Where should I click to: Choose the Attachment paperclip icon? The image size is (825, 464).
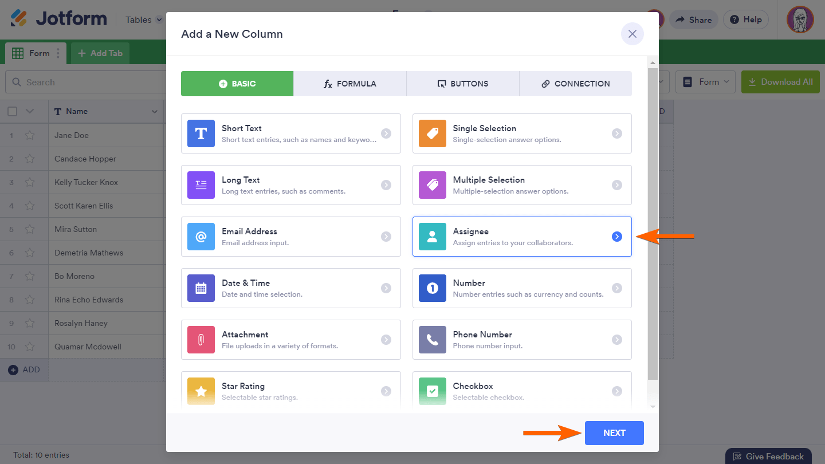point(201,340)
